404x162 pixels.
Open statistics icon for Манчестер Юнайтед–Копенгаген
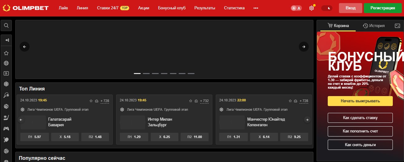click(x=296, y=101)
